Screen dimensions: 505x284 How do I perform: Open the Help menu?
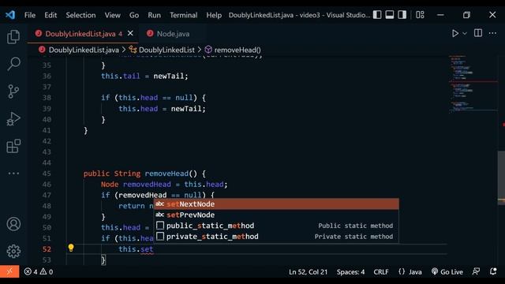214,15
